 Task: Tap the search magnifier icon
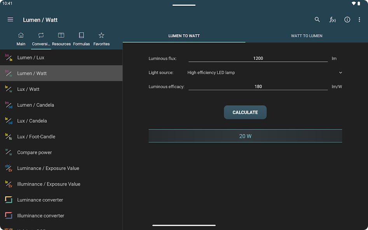click(317, 19)
